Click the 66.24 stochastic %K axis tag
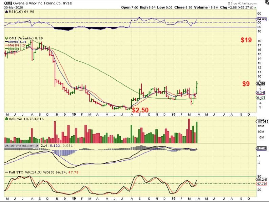The image size is (269, 202). point(262,180)
